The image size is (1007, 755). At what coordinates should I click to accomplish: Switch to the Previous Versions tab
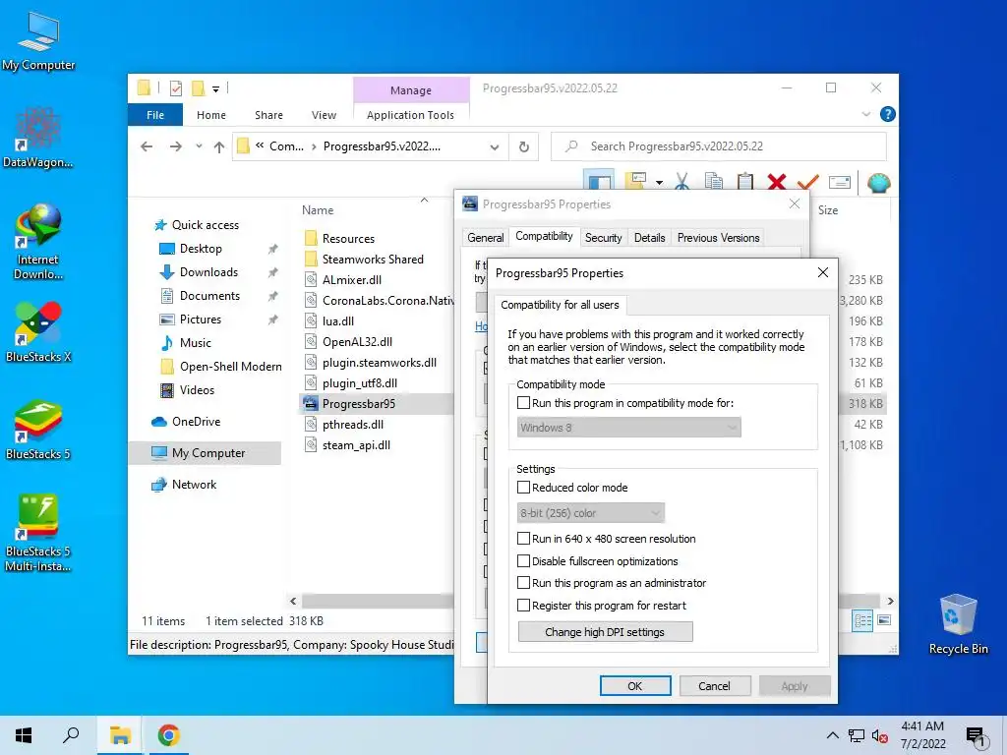[x=718, y=238]
